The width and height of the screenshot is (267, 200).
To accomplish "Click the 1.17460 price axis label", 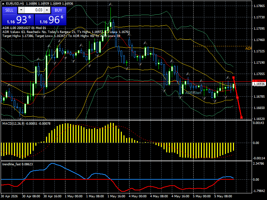I will (x=259, y=40).
